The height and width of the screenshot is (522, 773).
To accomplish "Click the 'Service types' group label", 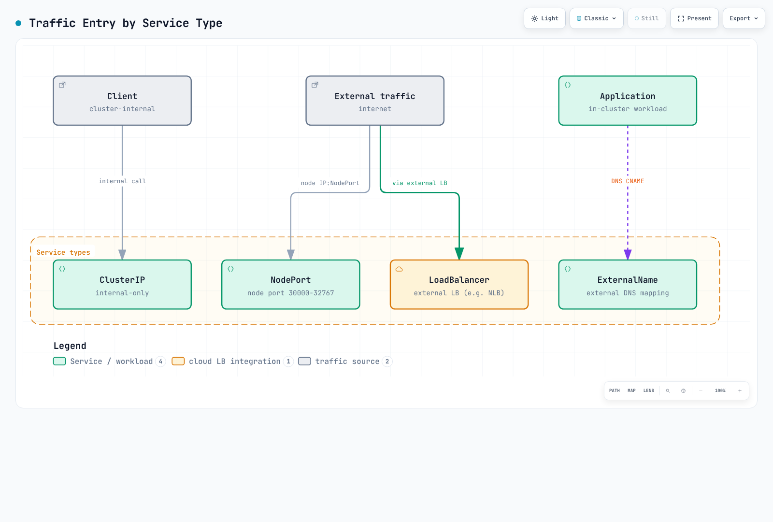I will 63,252.
